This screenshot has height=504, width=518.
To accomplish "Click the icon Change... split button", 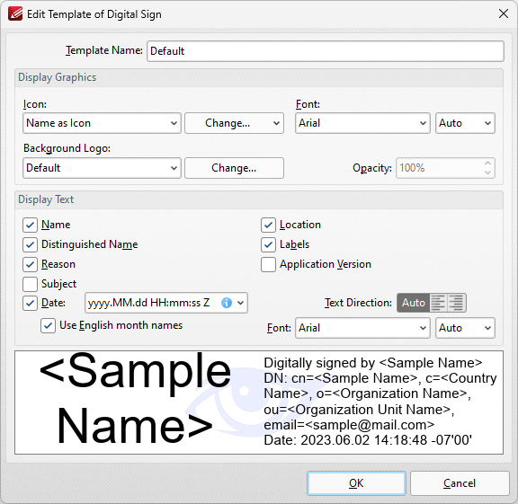I will coord(234,123).
